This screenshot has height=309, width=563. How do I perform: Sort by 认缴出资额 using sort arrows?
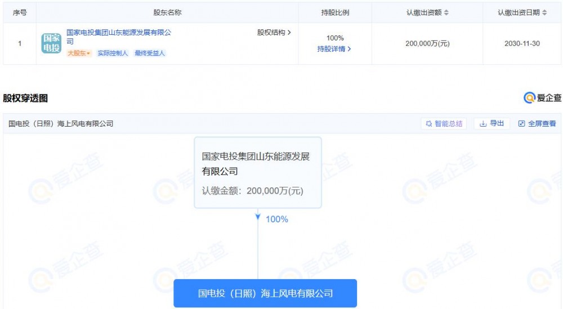pos(446,12)
